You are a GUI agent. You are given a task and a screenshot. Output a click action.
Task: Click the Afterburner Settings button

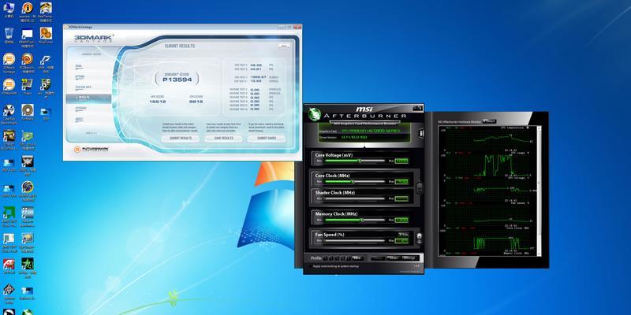pyautogui.click(x=409, y=258)
